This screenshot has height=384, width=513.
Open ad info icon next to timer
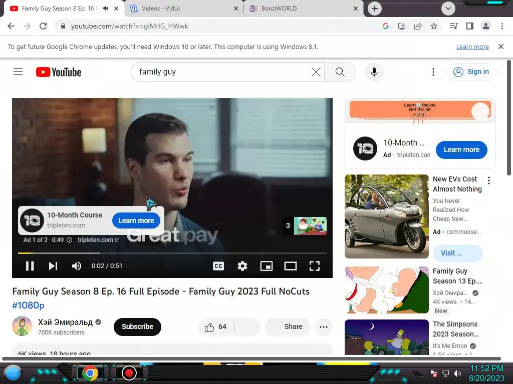(x=69, y=240)
